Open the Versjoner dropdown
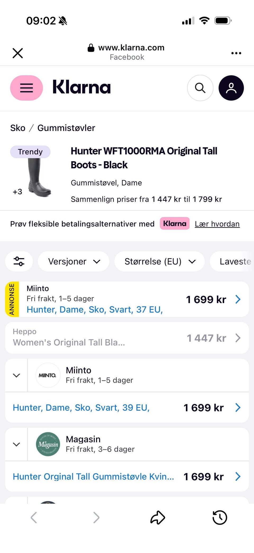This screenshot has width=254, height=553. pyautogui.click(x=74, y=262)
